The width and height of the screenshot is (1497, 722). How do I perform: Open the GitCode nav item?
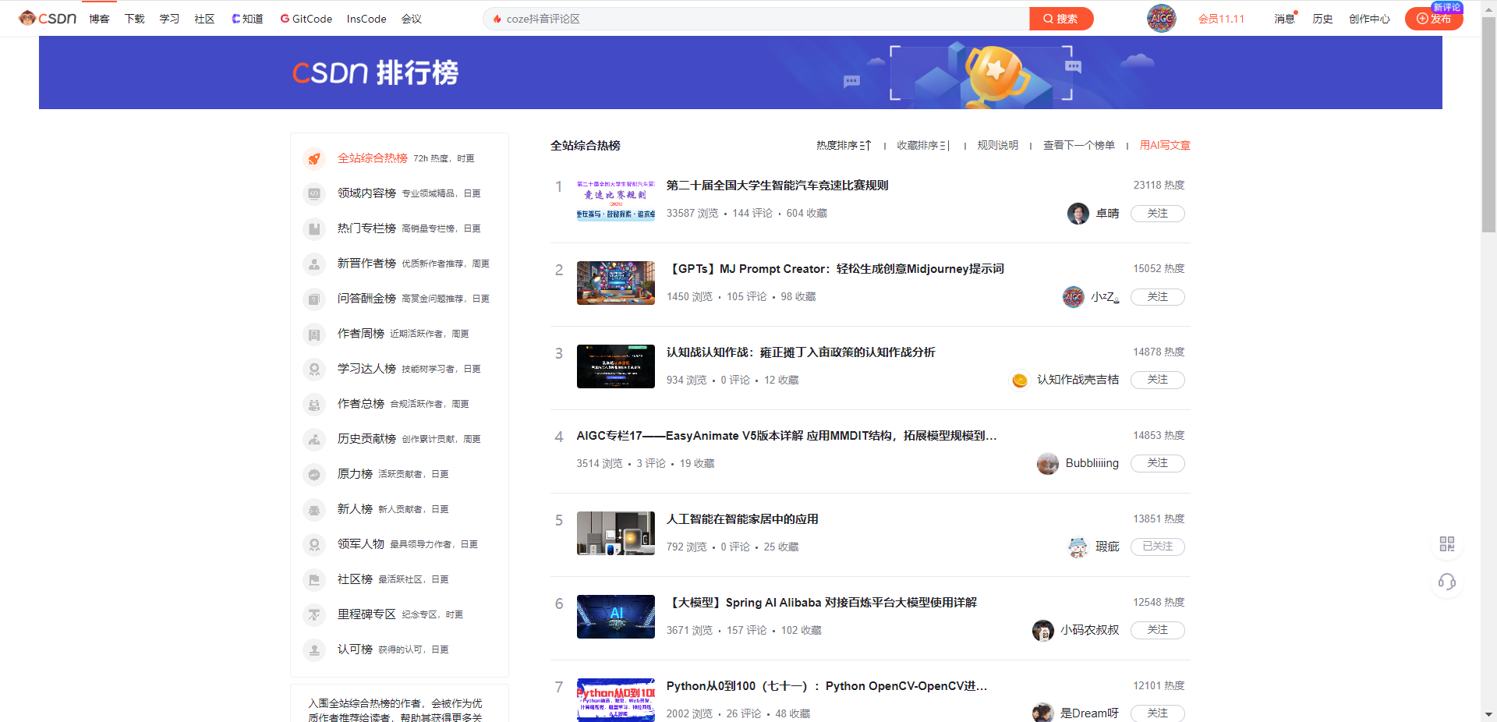(x=306, y=19)
